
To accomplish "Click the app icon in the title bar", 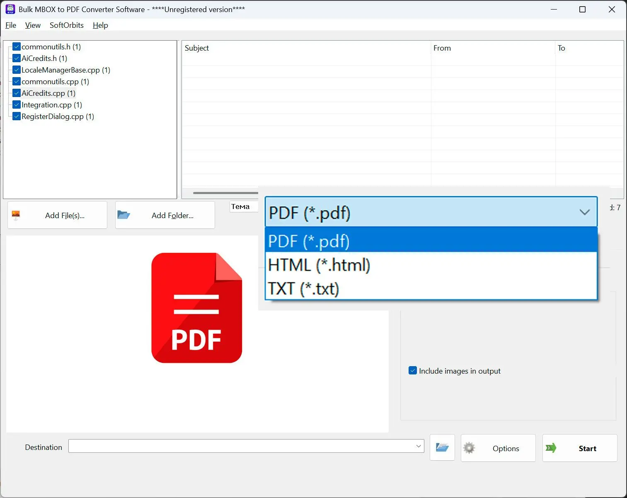I will [10, 9].
